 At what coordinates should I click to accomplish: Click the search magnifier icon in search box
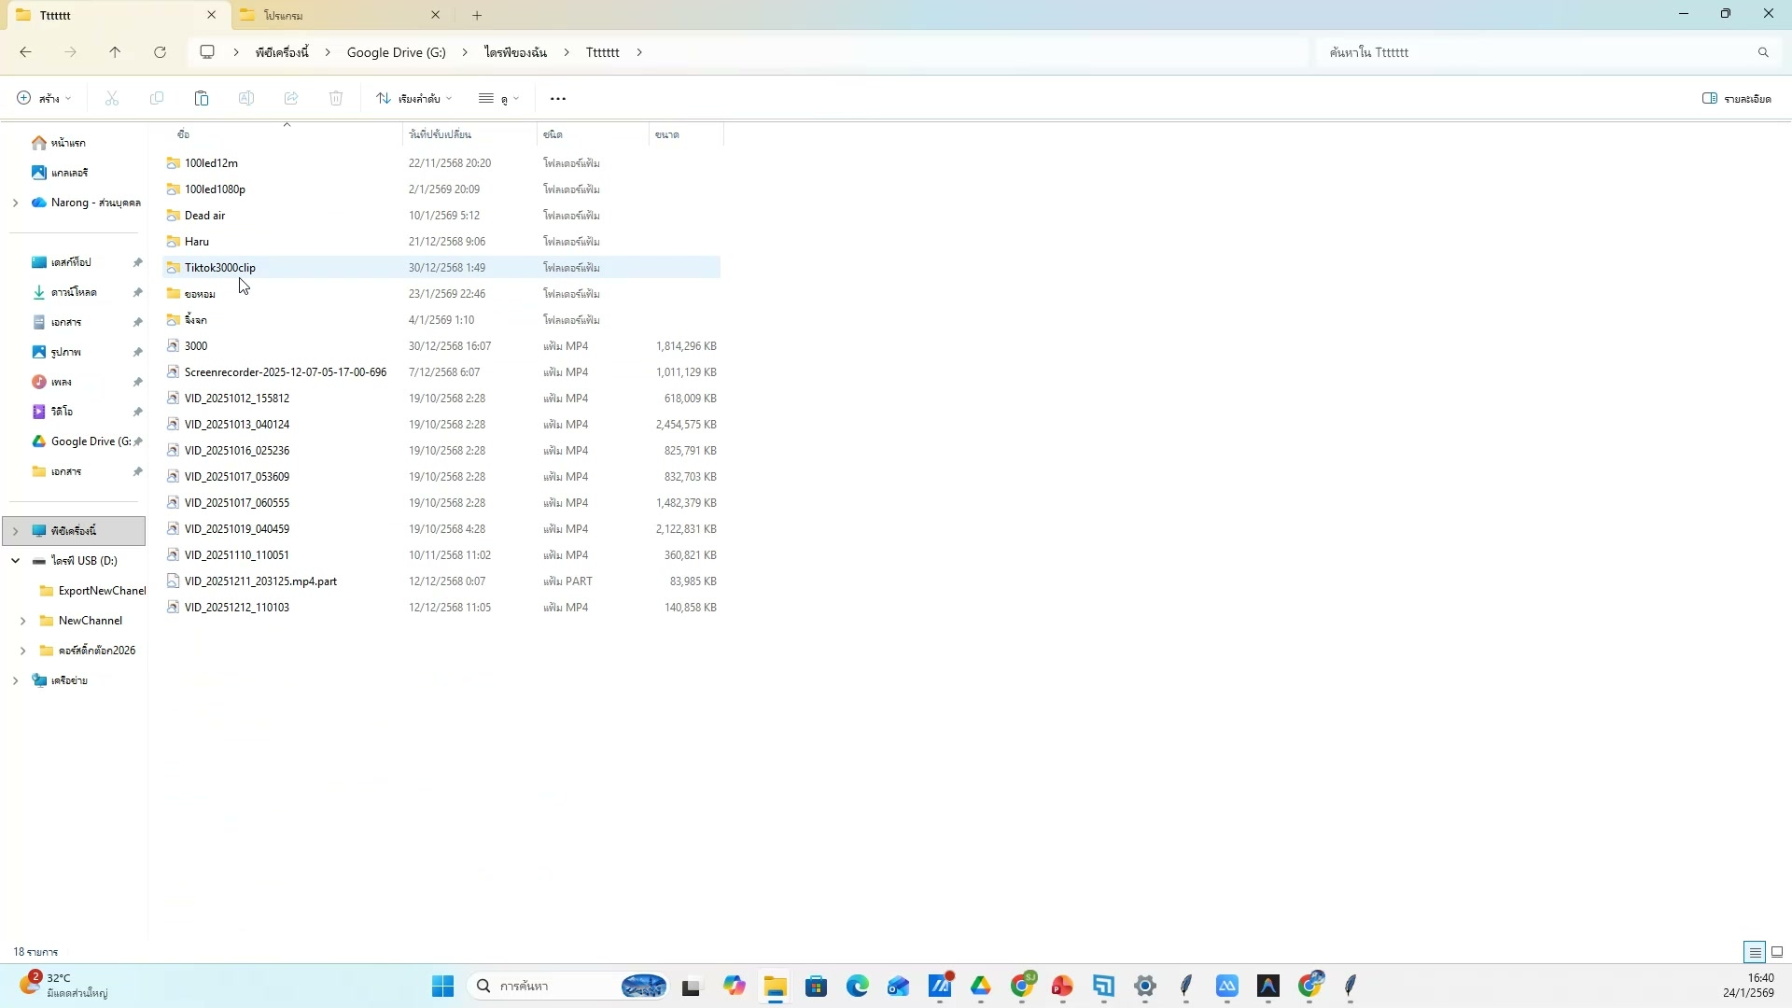[x=1763, y=52]
